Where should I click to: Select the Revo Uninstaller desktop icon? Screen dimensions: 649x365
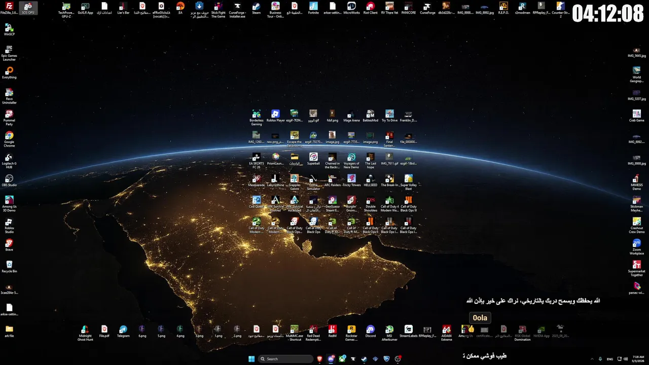tap(9, 96)
